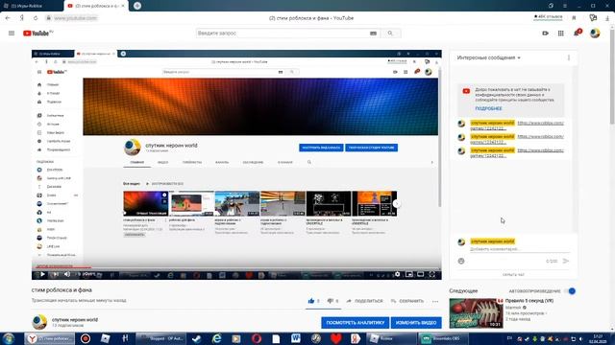Open the create video camera icon

pyautogui.click(x=545, y=34)
